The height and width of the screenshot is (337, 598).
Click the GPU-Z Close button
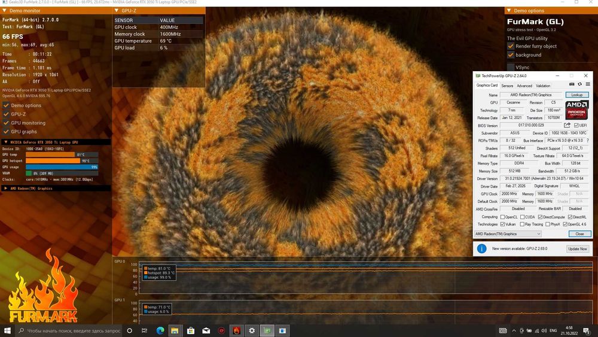pos(579,234)
